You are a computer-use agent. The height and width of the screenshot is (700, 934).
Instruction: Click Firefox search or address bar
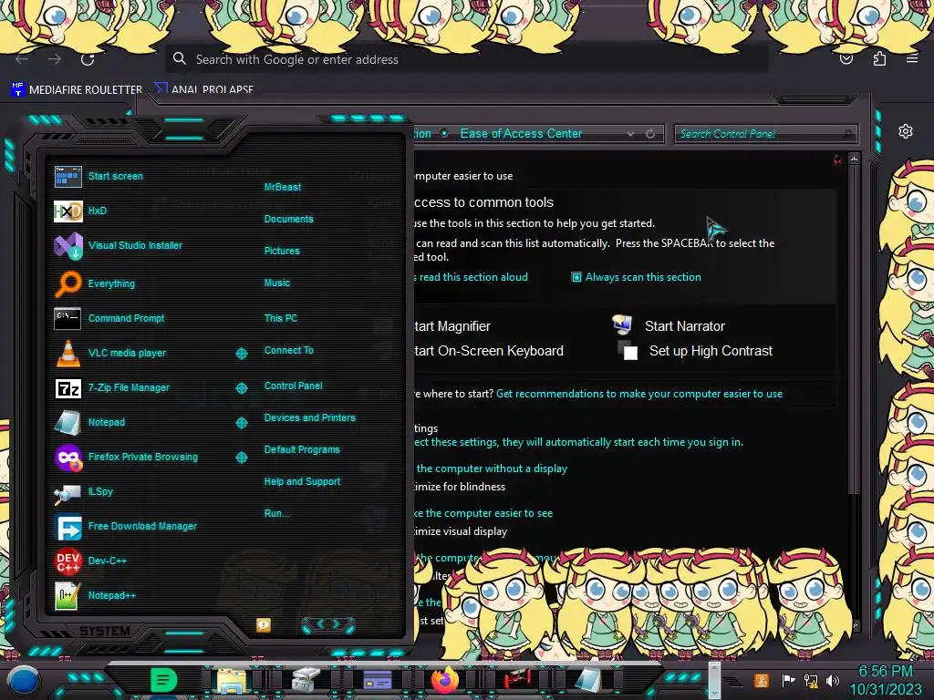[467, 59]
